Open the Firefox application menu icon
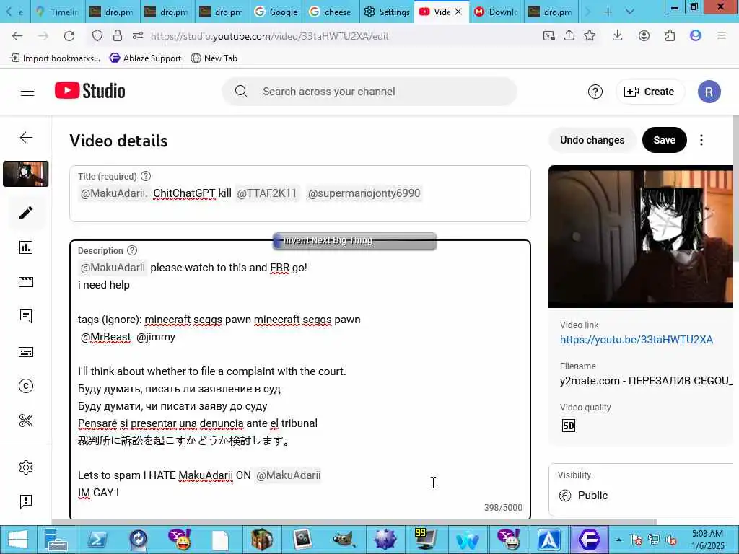This screenshot has height=554, width=739. coord(722,36)
